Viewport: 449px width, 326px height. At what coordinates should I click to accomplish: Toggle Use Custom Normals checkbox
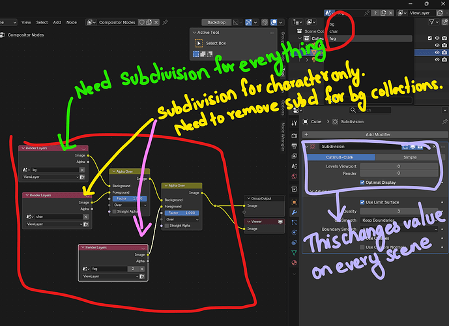point(362,247)
